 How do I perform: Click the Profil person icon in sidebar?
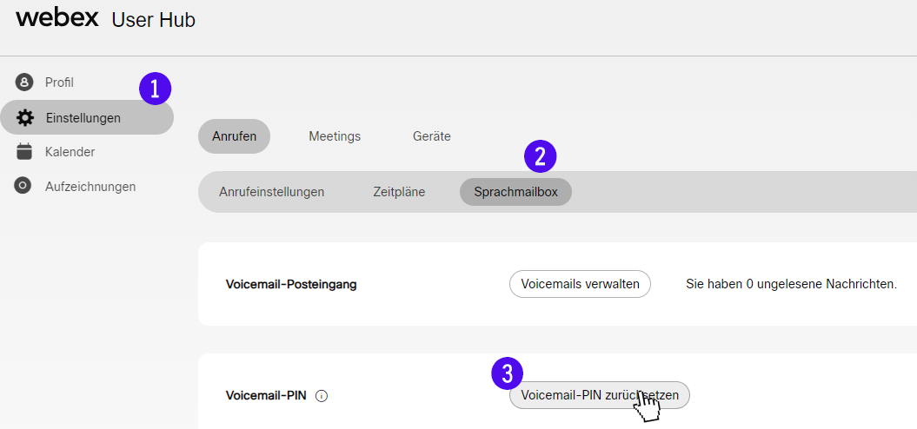tap(24, 82)
